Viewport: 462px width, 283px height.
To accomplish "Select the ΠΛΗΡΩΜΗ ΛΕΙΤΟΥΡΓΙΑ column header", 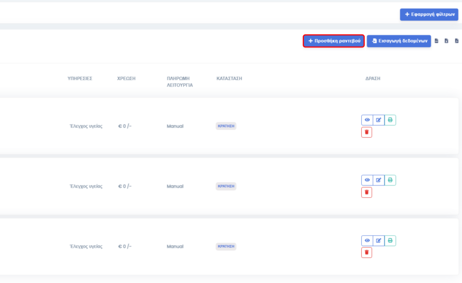I will 180,82.
